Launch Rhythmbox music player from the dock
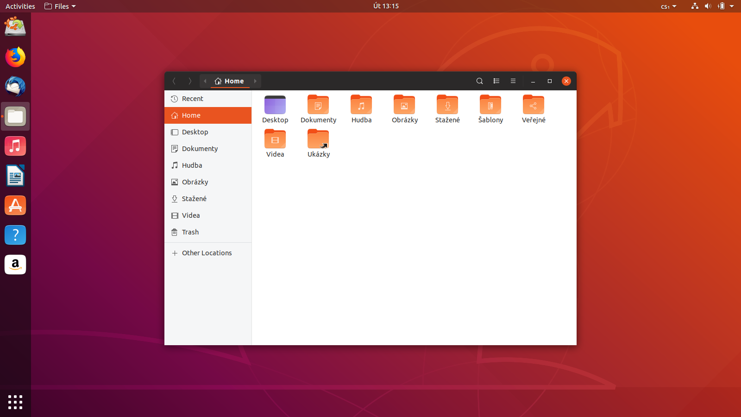Screen dimensions: 741x417 [15, 146]
